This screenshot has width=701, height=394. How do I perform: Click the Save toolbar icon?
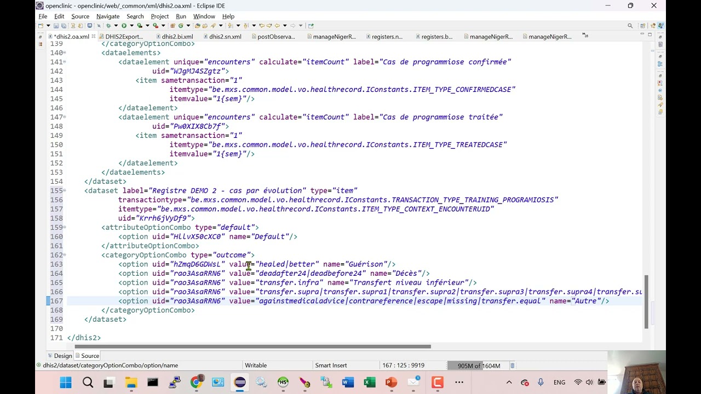tap(56, 25)
